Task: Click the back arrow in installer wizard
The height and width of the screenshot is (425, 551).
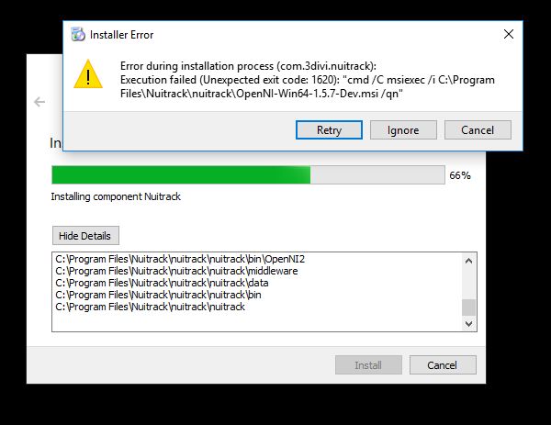Action: [39, 102]
